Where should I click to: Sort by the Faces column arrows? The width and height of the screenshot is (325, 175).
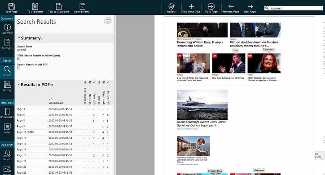tap(94, 82)
